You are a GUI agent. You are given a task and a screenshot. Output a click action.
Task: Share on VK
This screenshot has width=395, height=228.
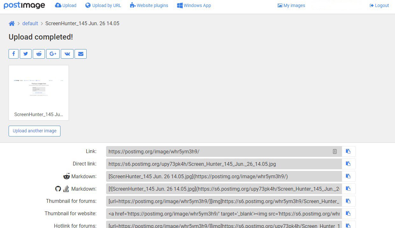pos(67,54)
